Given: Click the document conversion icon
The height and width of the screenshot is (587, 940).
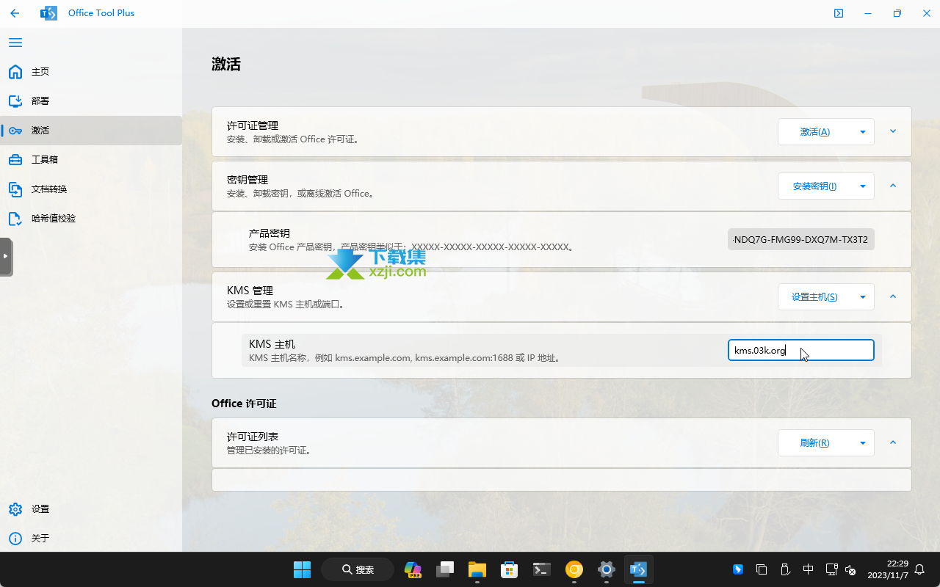Looking at the screenshot, I should [15, 189].
